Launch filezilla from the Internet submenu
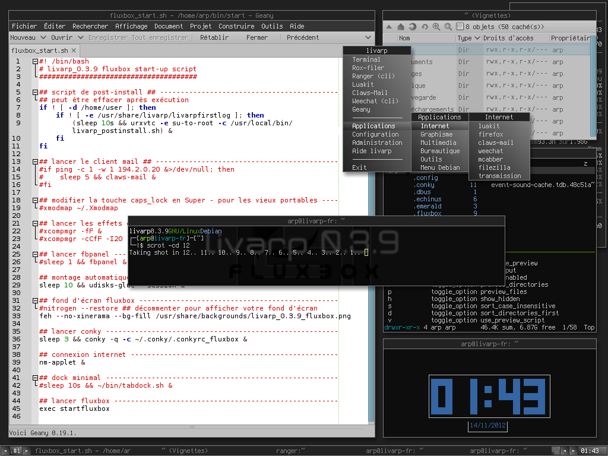The image size is (608, 456). tap(499, 167)
